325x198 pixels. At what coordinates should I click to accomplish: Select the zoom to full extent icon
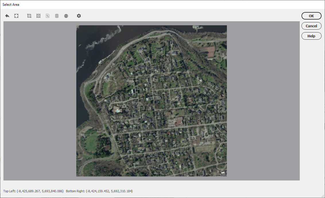point(16,16)
